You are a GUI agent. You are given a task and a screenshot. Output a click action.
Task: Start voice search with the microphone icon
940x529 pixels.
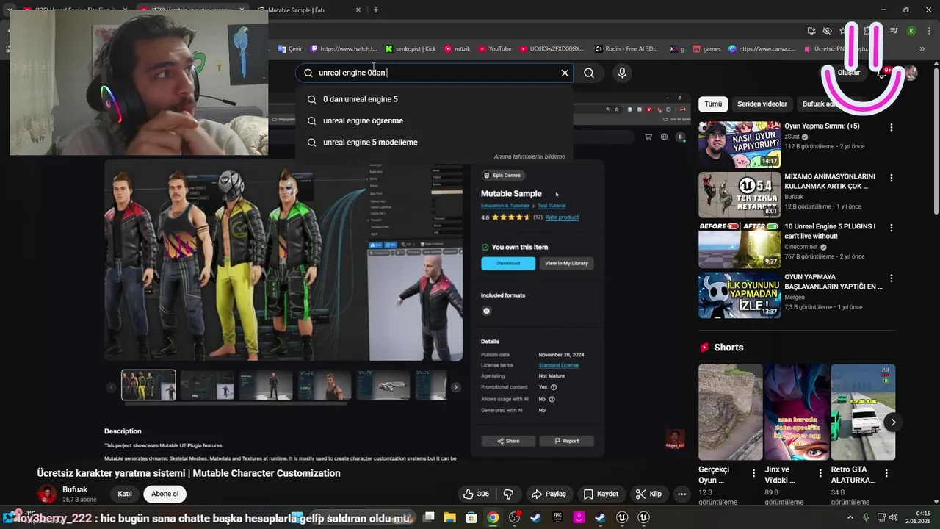pos(622,73)
